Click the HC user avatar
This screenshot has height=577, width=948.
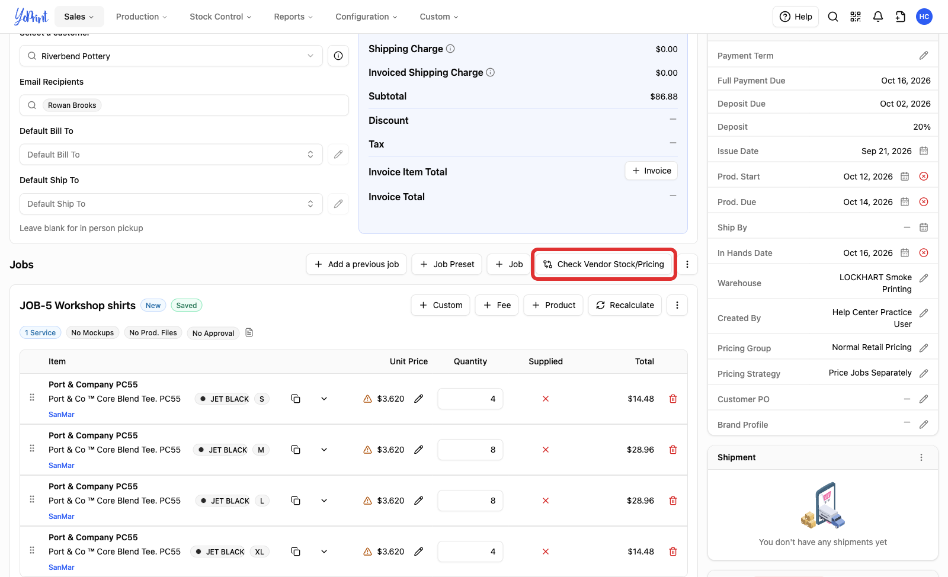pyautogui.click(x=924, y=17)
